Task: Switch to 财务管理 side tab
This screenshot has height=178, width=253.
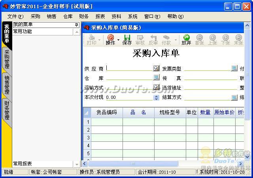Action: click(7, 110)
